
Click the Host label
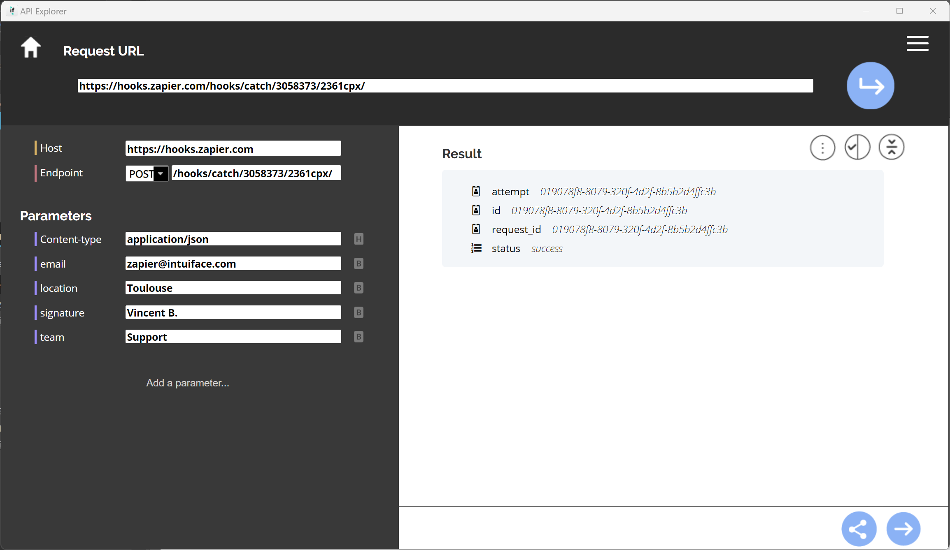[51, 148]
